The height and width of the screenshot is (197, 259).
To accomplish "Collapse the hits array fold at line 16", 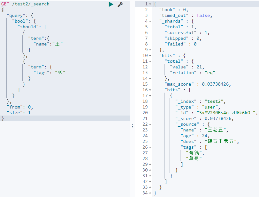I will (x=150, y=90).
